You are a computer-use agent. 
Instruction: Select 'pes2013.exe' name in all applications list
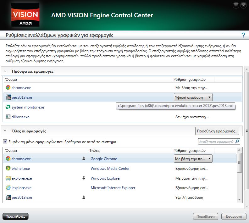pos(22,198)
